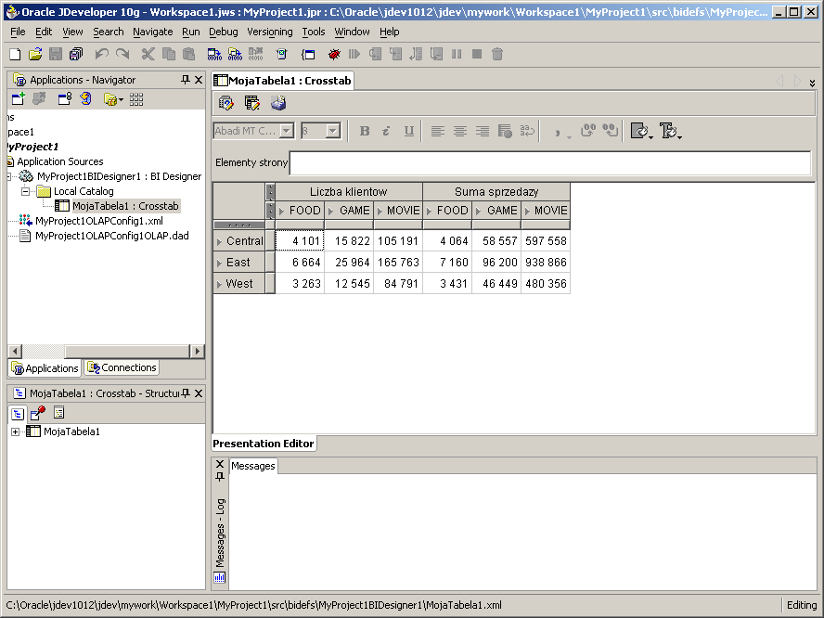Open the File menu
This screenshot has height=618, width=824.
click(18, 32)
